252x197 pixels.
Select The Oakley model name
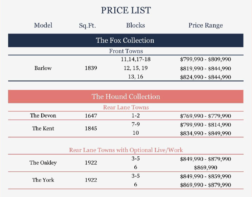pos(43,162)
